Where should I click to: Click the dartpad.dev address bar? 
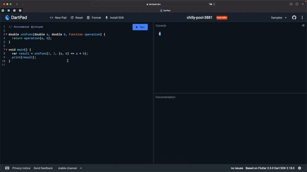pyautogui.click(x=153, y=4)
